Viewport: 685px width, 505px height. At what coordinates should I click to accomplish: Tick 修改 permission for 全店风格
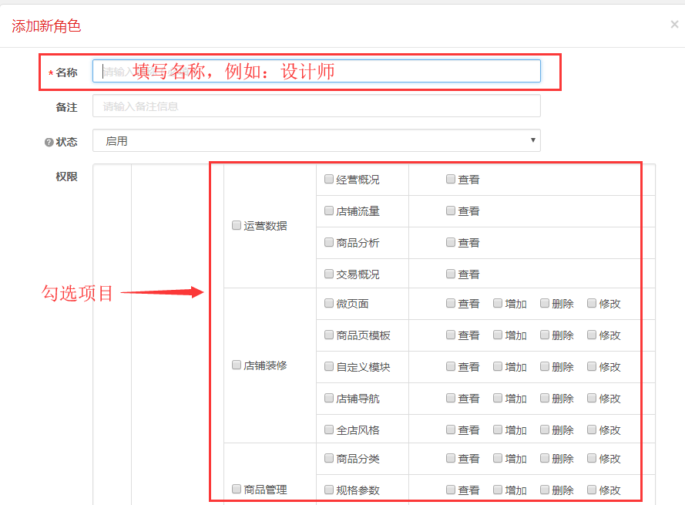click(x=592, y=429)
